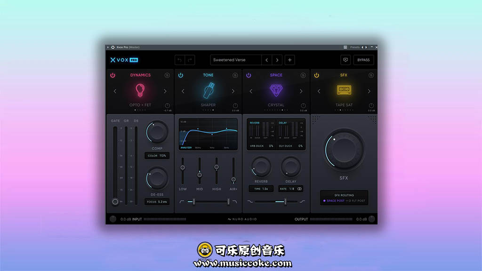Solo the Tone module
The height and width of the screenshot is (271, 482).
point(235,75)
